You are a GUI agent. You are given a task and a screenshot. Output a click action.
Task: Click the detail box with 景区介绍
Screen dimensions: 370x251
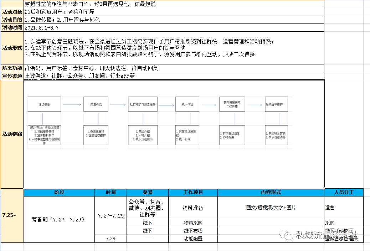click(143, 135)
